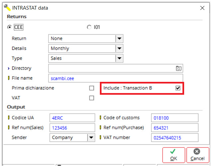The height and width of the screenshot is (166, 211).
Task: Click the blue arrow beside Directory label
Action: click(x=9, y=68)
